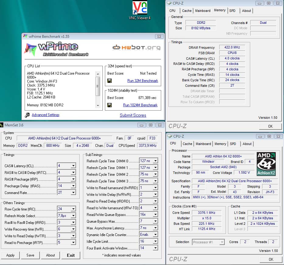Open Advanced Settings in wPrime
The height and width of the screenshot is (265, 284).
46,115
